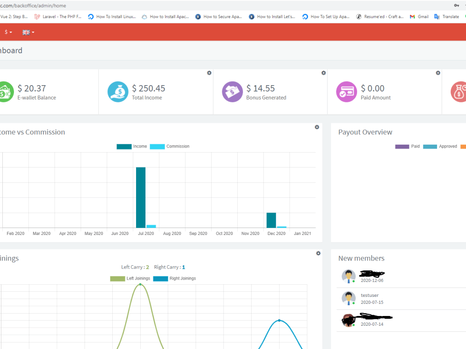Screen dimensions: 466x349
Task: Select the avatar dated 2020-07-14
Action: tap(349, 320)
